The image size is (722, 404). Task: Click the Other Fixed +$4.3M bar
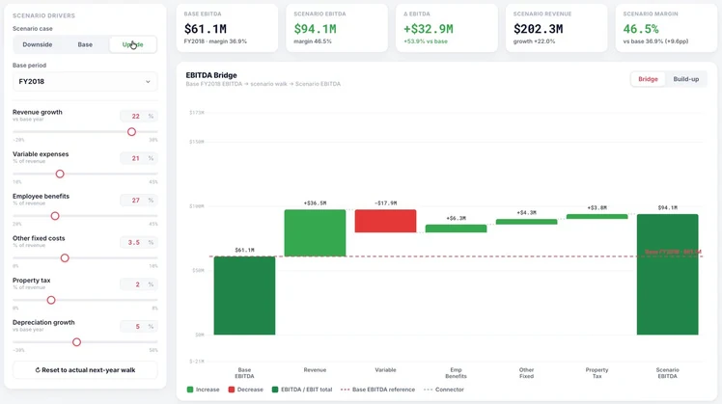(526, 222)
